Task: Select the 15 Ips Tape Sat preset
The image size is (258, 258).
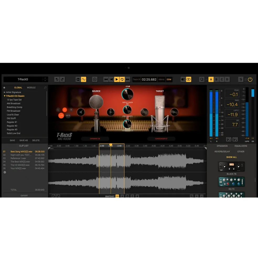Action: (14, 100)
